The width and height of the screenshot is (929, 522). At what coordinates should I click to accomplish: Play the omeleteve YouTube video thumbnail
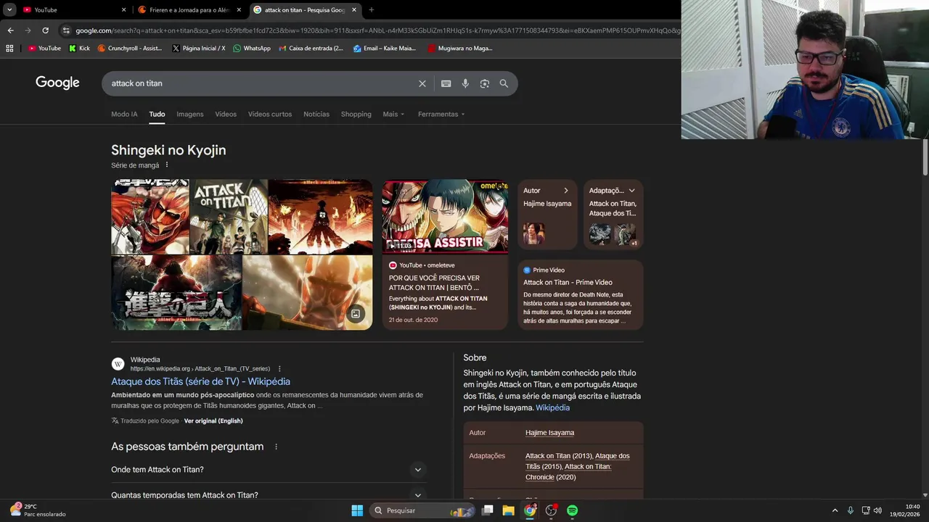(x=445, y=216)
